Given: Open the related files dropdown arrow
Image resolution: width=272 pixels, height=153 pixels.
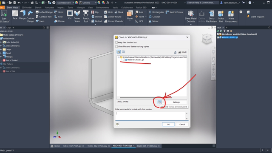Looking at the screenshot, I should tap(163, 102).
